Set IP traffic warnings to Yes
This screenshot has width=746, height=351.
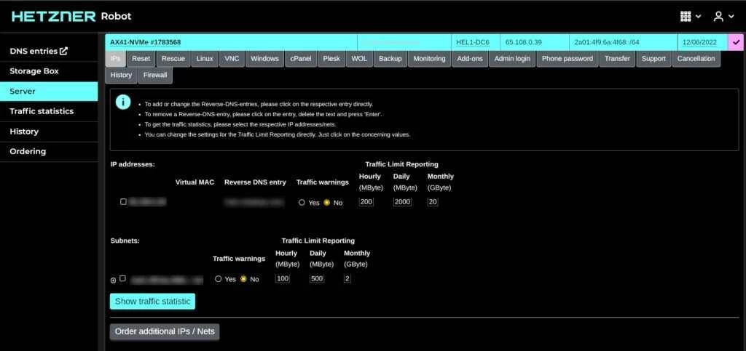302,203
